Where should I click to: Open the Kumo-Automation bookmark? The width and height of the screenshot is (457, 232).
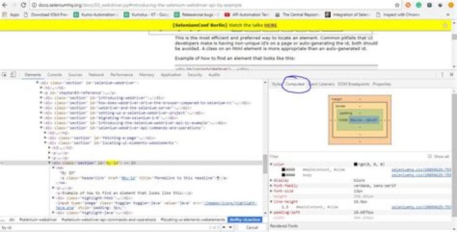96,15
